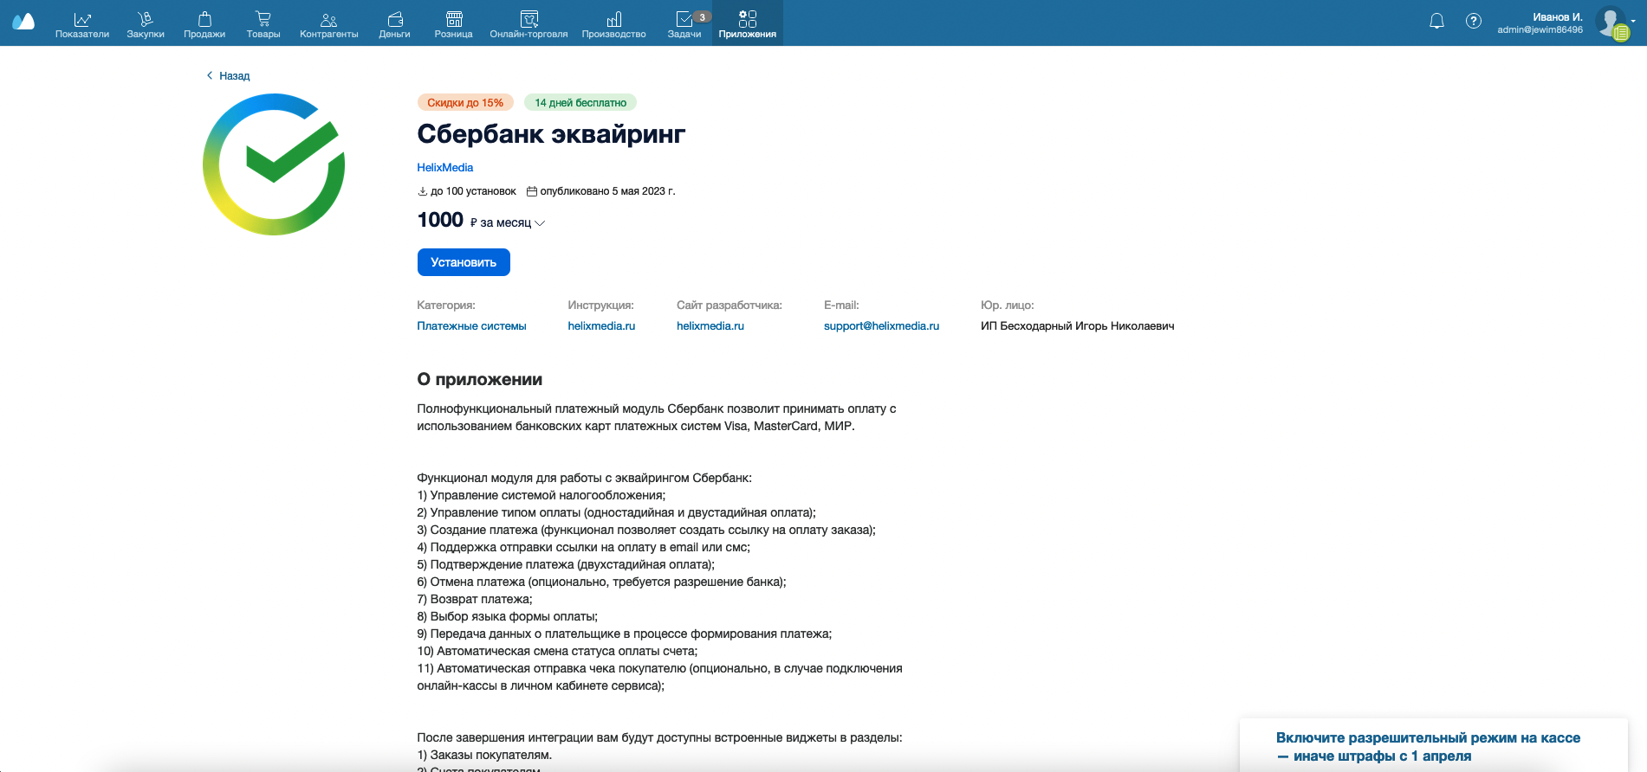Click the до 100 установок text
Viewport: 1647px width, 772px height.
click(473, 191)
